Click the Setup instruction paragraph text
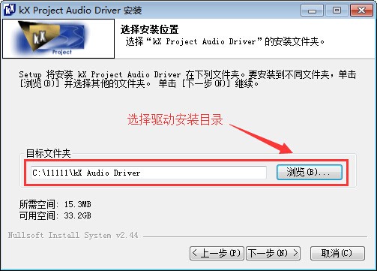This screenshot has width=377, height=271. click(187, 79)
